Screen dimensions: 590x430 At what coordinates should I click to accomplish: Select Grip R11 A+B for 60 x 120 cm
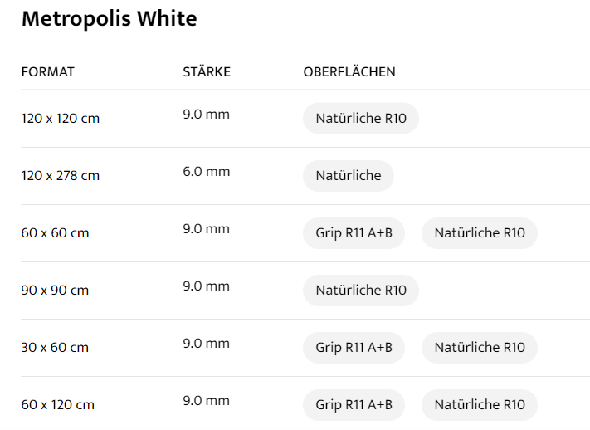pyautogui.click(x=354, y=404)
